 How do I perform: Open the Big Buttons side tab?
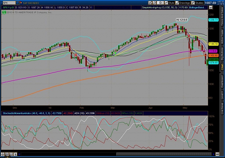tap(222, 54)
